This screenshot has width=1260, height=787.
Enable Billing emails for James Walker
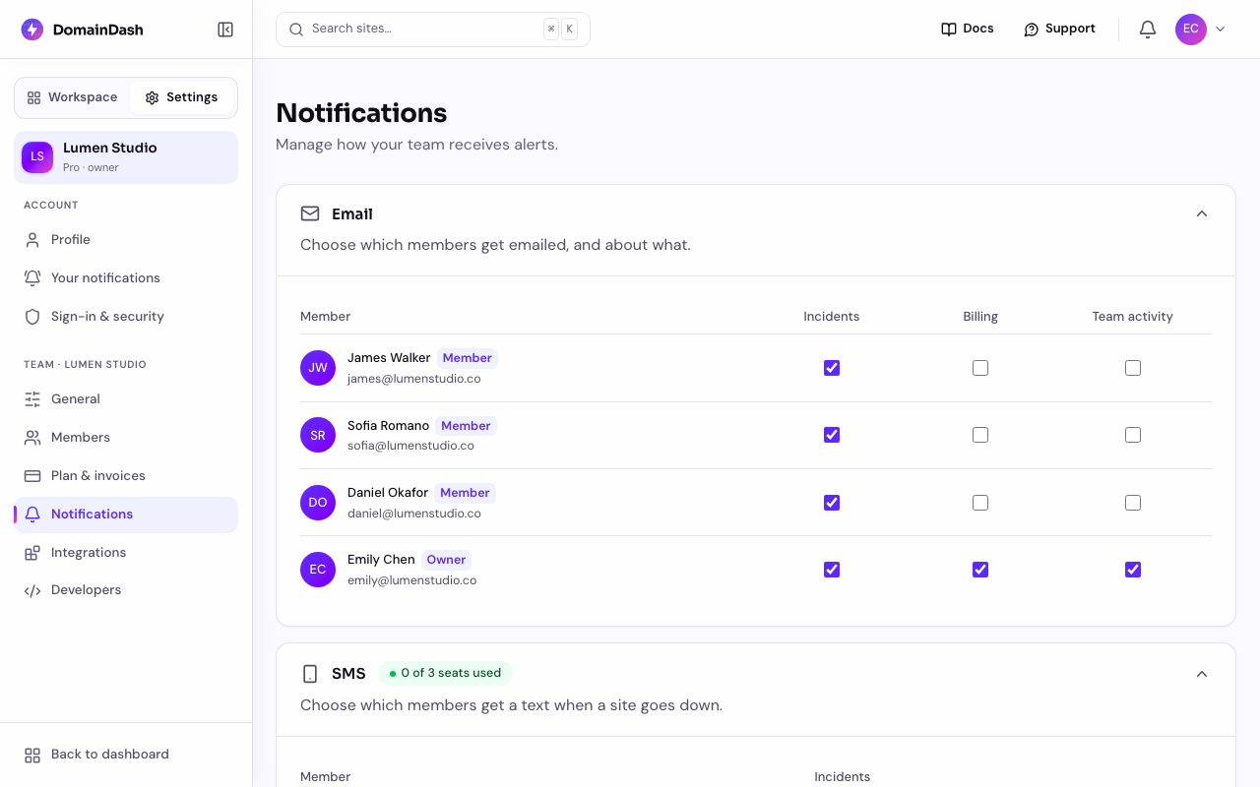click(x=980, y=368)
